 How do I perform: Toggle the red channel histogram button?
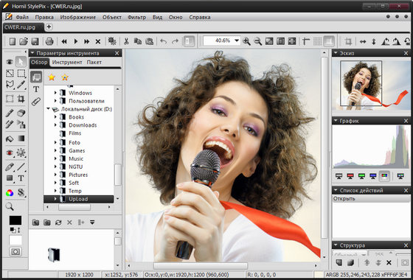[350, 176]
